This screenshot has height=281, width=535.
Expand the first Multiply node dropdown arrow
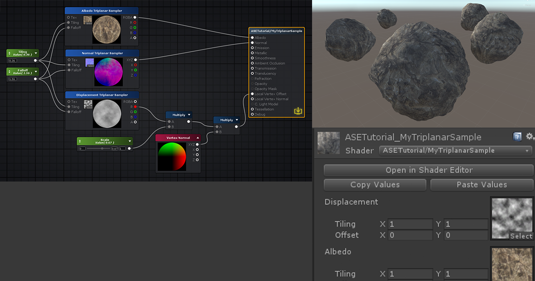pyautogui.click(x=189, y=115)
